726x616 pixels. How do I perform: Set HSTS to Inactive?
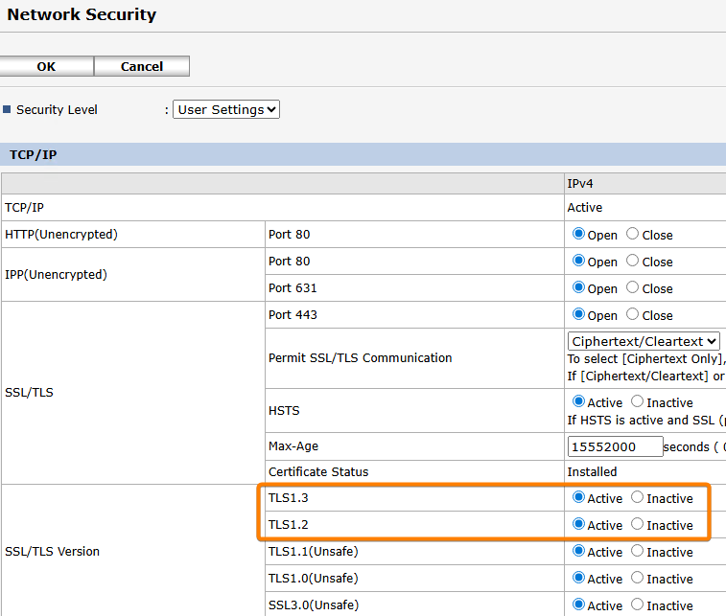click(x=638, y=402)
